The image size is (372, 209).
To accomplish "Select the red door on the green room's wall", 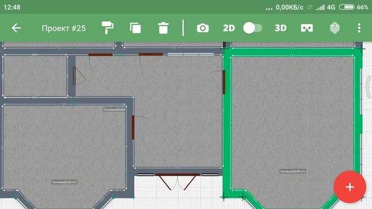I will [223, 82].
